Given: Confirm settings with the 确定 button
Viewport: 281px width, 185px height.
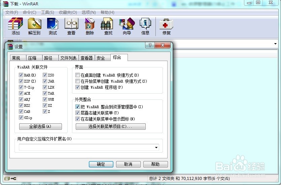Looking at the screenshot, I should click(101, 164).
